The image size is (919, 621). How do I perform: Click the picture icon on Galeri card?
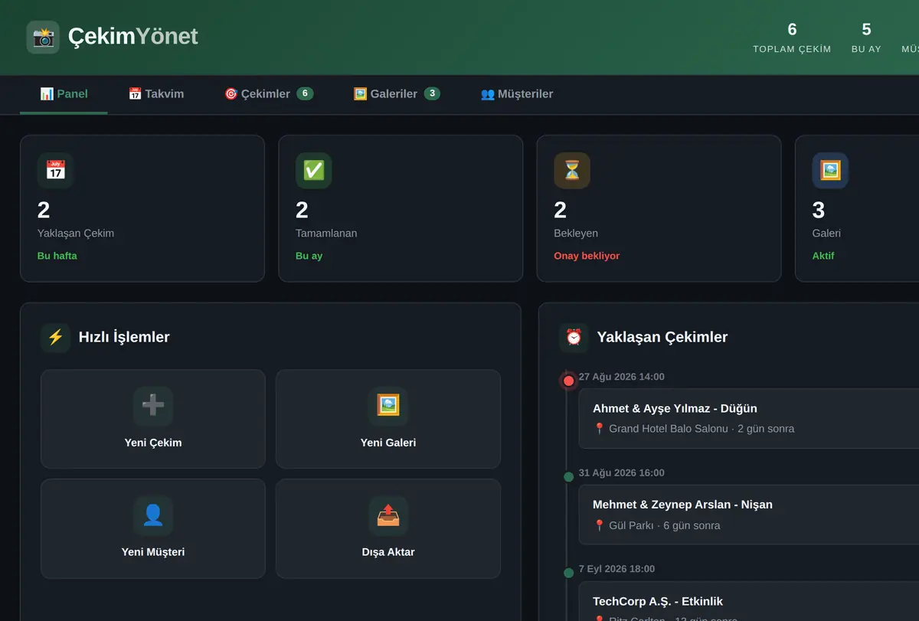point(830,170)
